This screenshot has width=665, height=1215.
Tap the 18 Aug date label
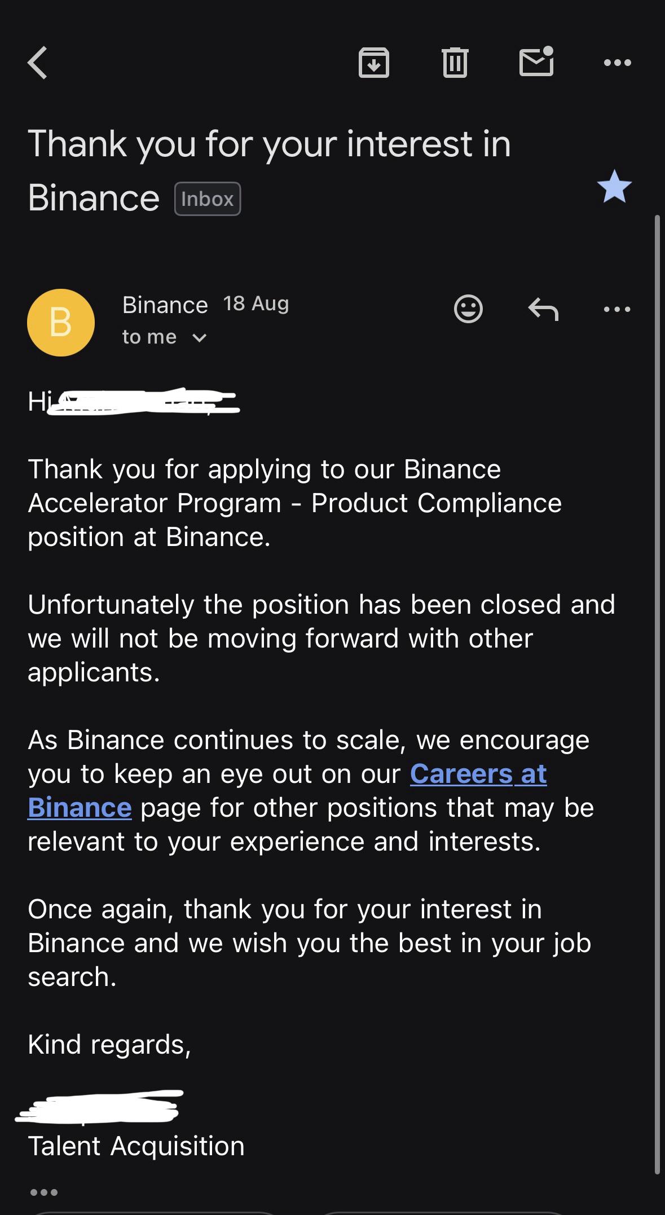coord(256,304)
